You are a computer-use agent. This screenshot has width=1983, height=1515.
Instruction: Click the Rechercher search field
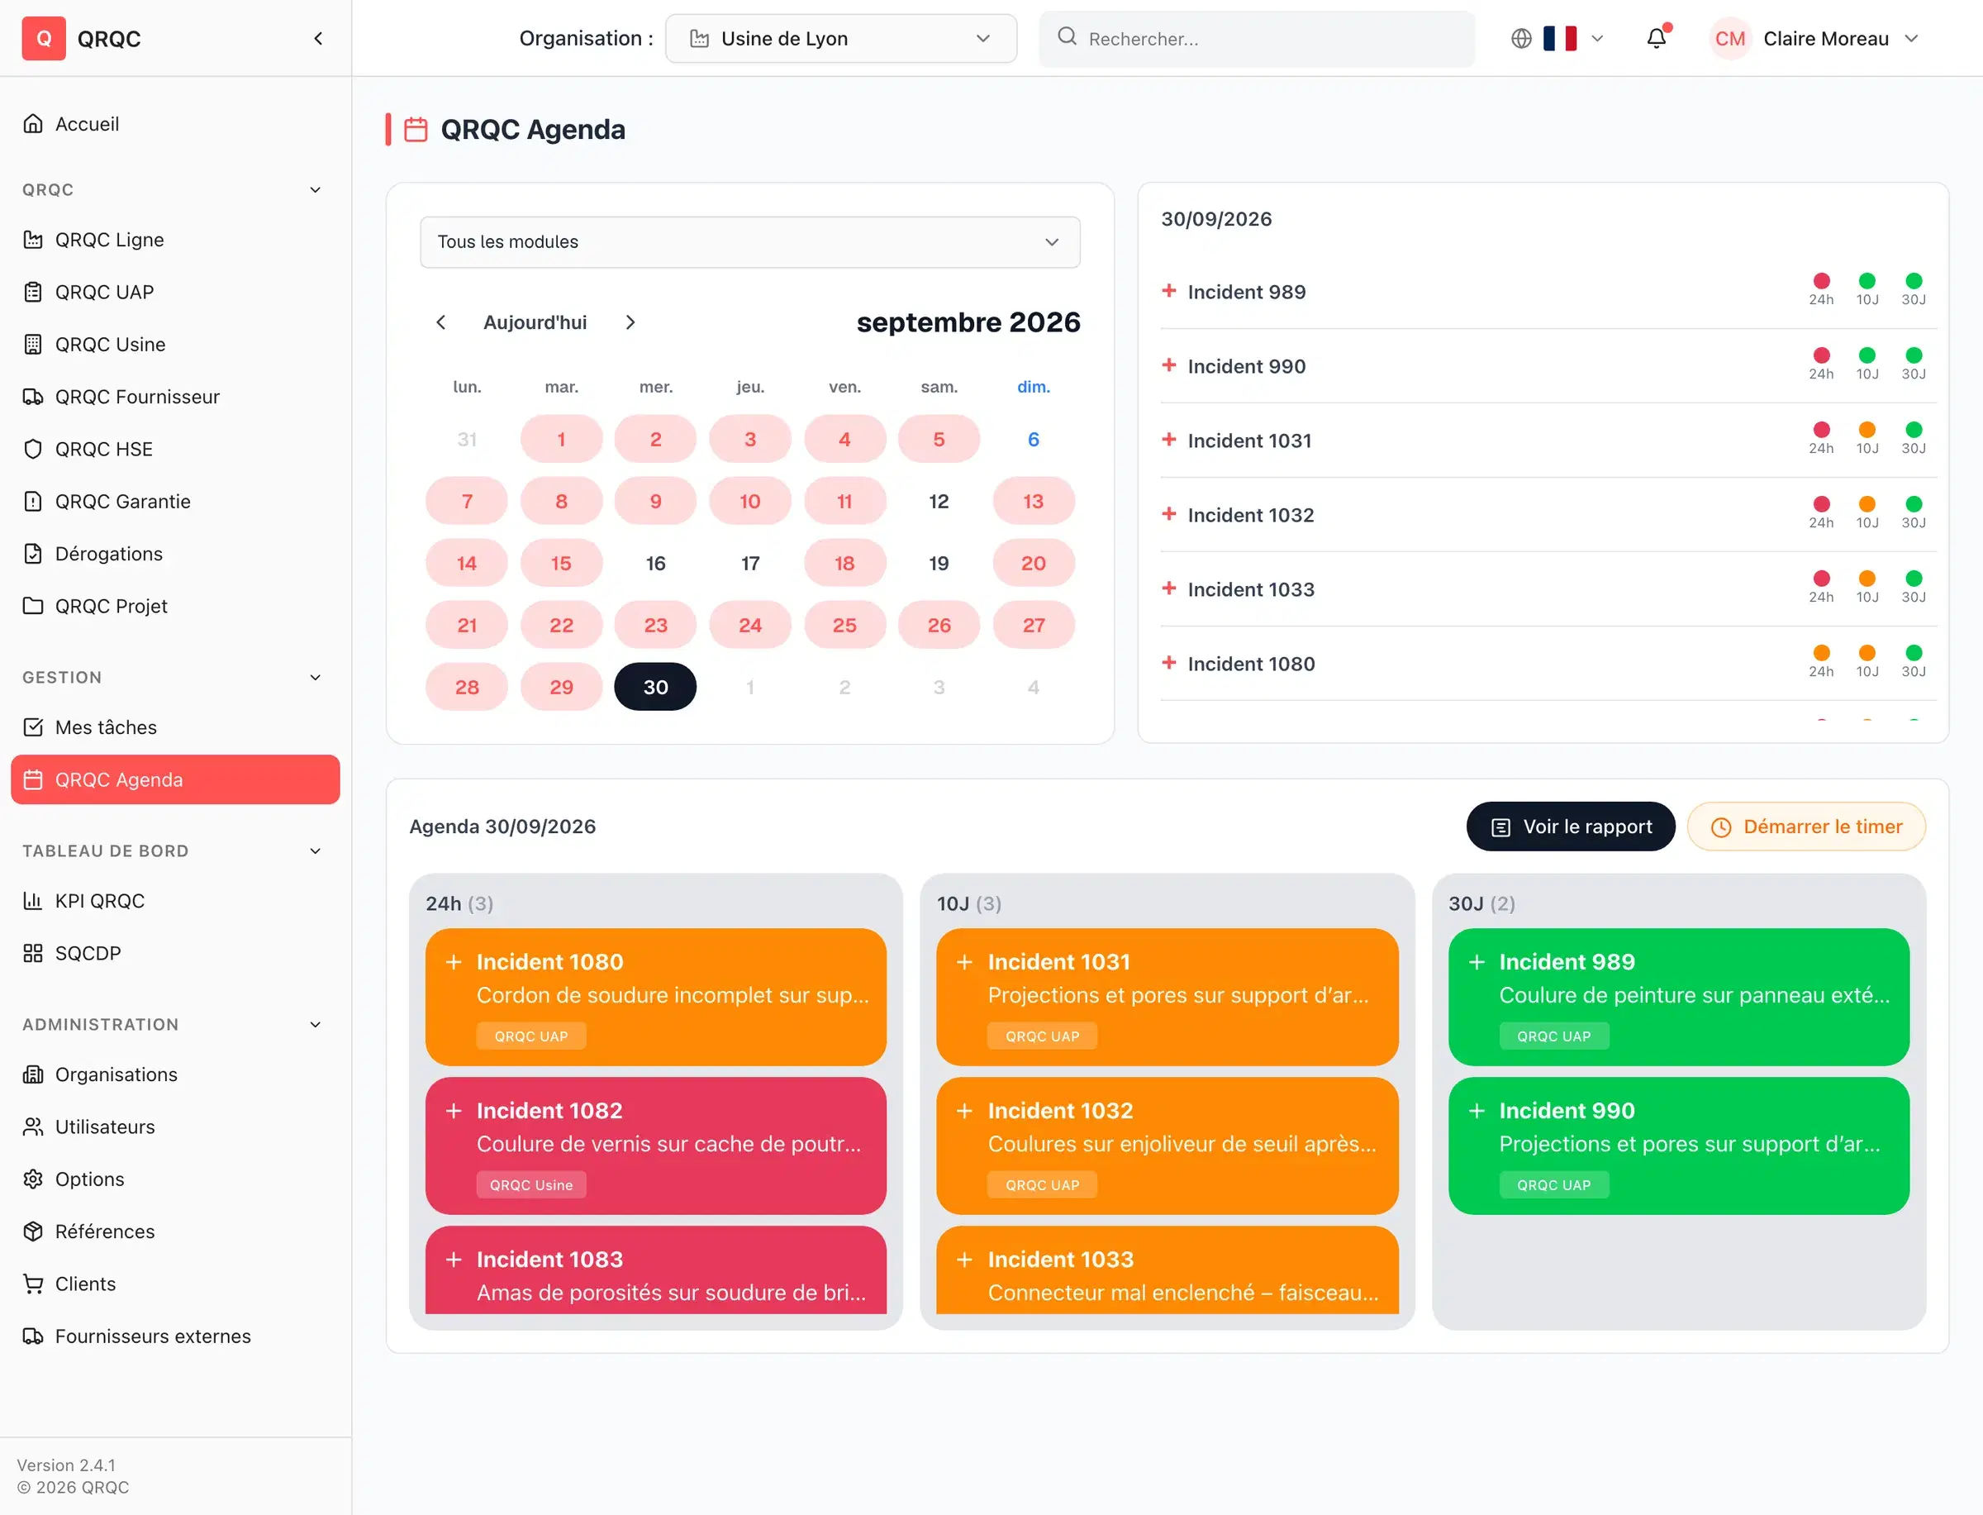click(1257, 38)
